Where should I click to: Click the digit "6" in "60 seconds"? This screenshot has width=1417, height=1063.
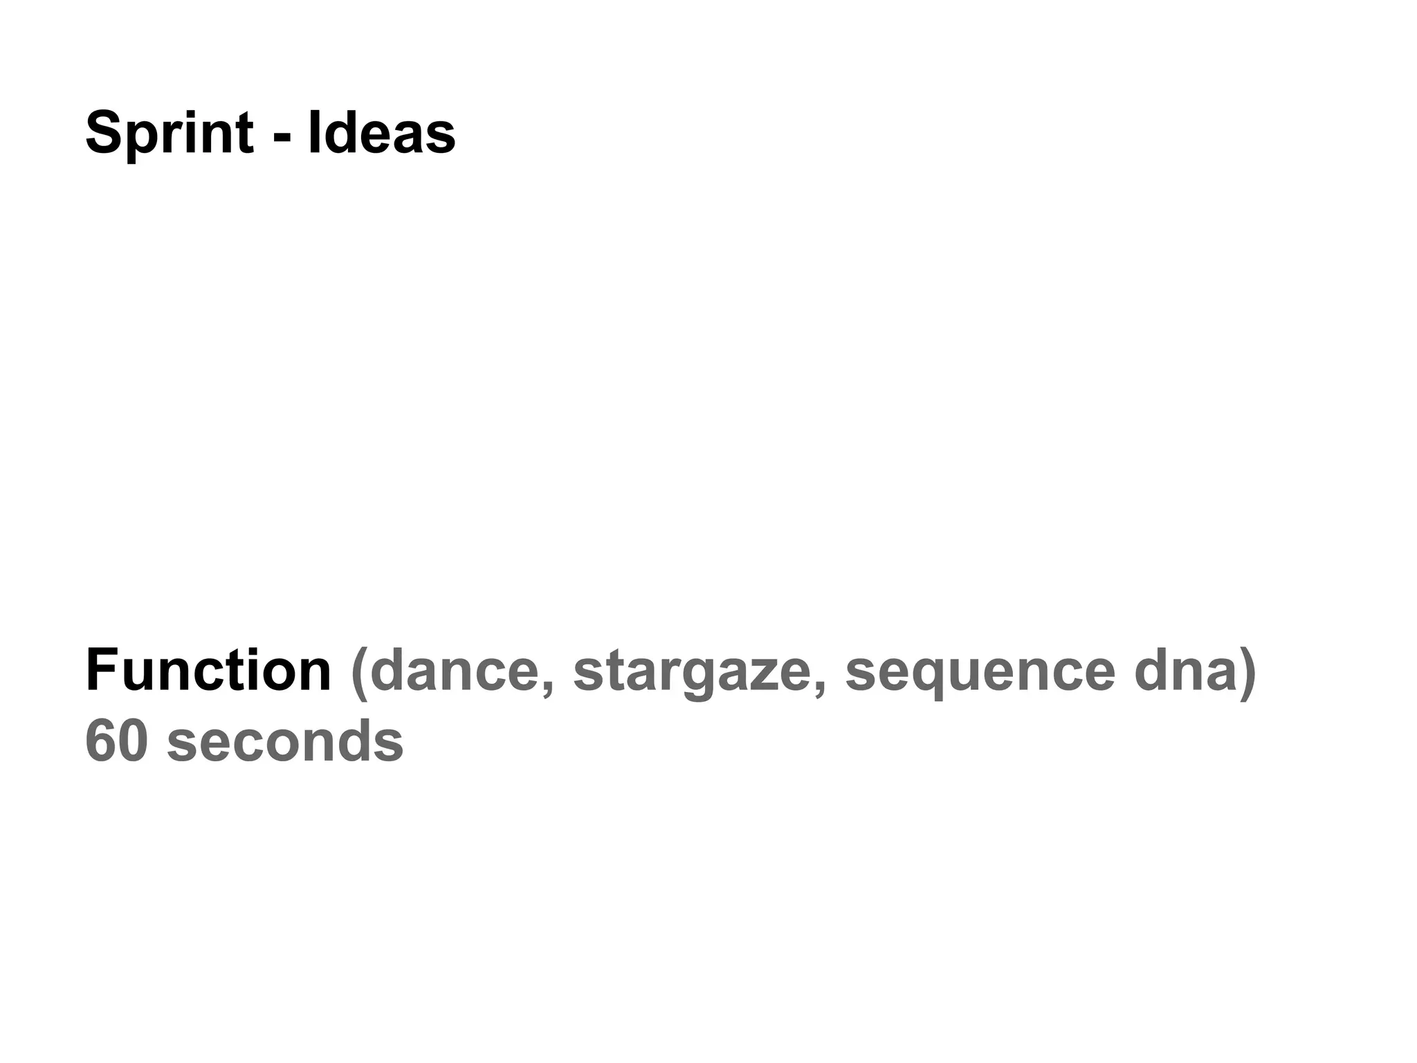point(101,741)
